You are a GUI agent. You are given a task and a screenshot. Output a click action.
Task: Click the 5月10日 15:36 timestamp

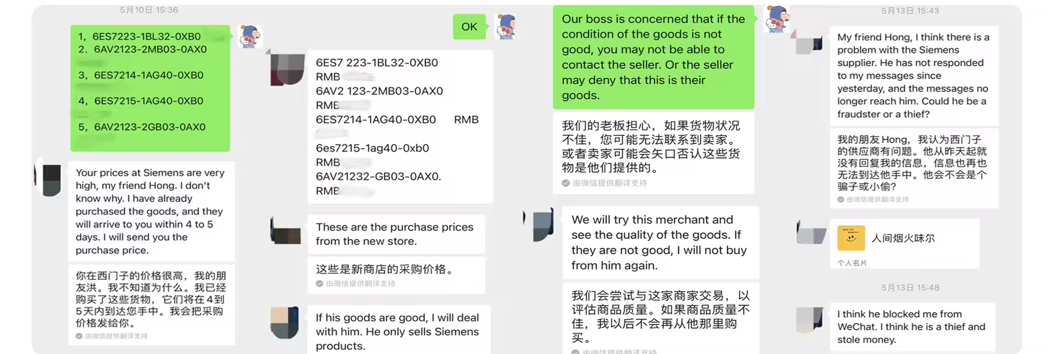click(x=149, y=9)
